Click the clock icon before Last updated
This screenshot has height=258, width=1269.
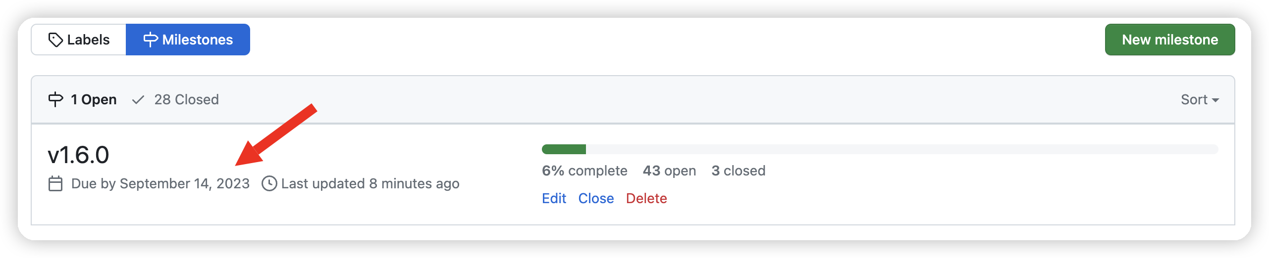coord(269,183)
